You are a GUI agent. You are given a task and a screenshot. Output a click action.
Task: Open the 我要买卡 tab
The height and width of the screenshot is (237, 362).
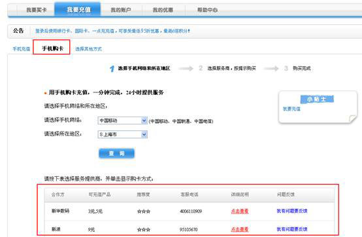[36, 10]
